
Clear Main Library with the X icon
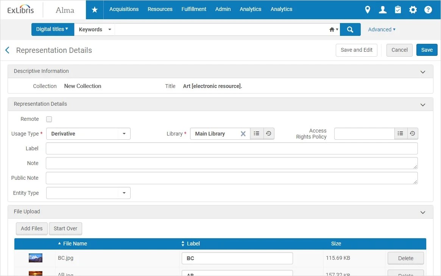(x=243, y=133)
